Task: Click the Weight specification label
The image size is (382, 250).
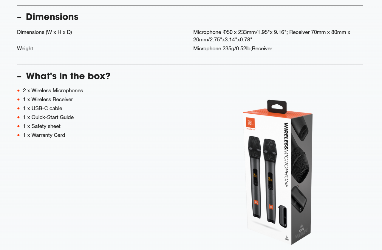Action: point(25,49)
